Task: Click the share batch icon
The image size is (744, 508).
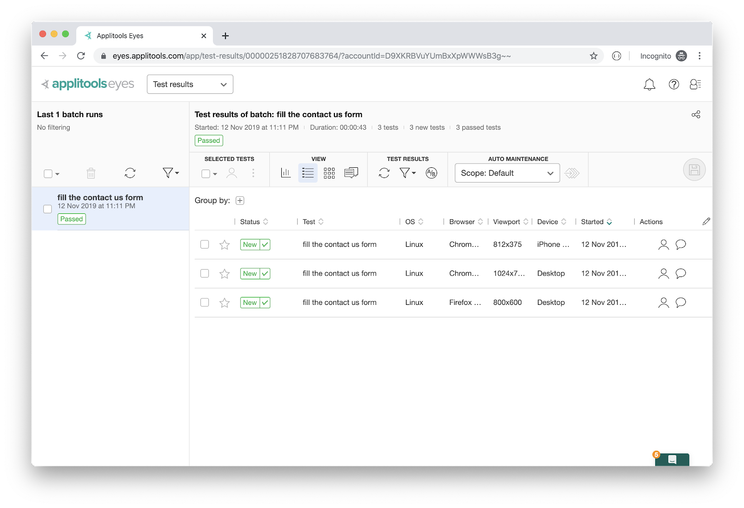Action: pos(696,115)
